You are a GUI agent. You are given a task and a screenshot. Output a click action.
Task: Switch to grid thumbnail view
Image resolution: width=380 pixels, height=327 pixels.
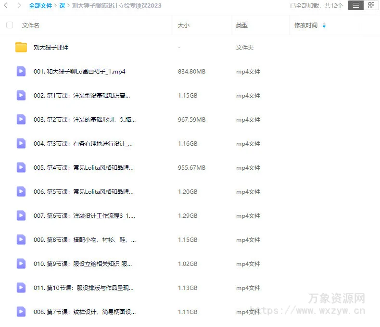coord(371,6)
